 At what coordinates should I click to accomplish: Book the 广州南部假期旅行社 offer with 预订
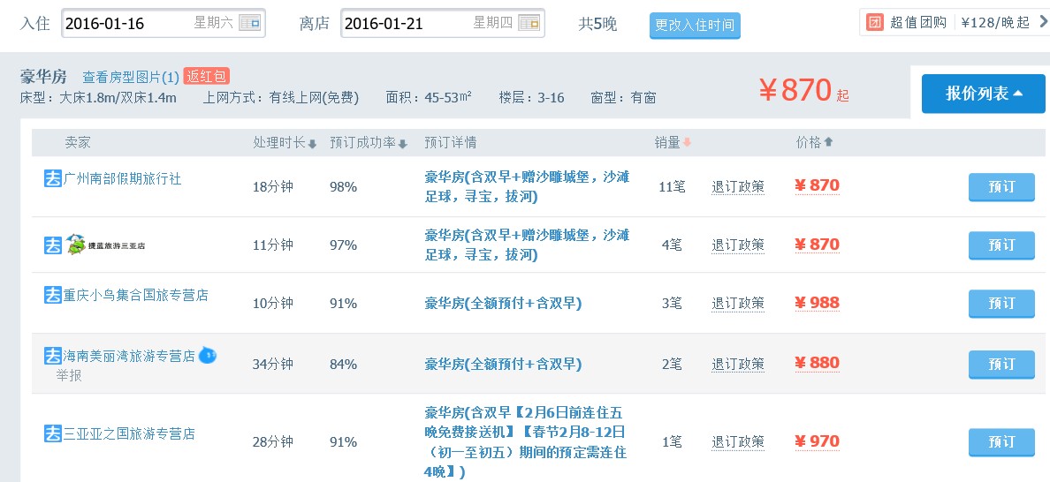coord(1001,187)
